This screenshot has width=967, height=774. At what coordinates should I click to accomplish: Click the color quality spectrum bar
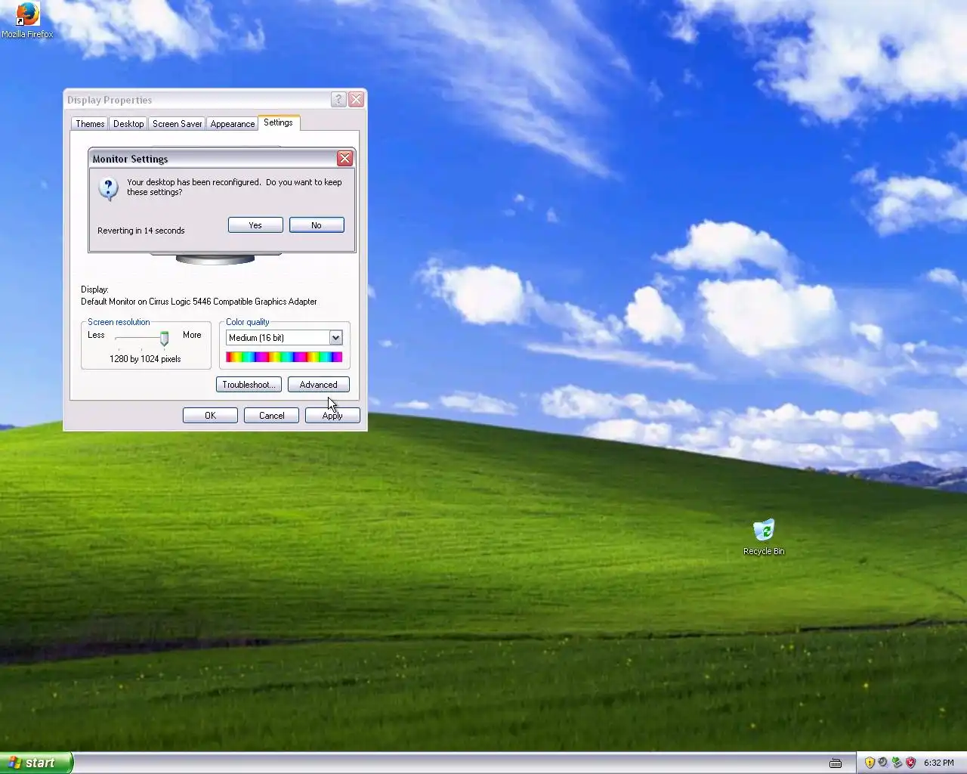(284, 358)
